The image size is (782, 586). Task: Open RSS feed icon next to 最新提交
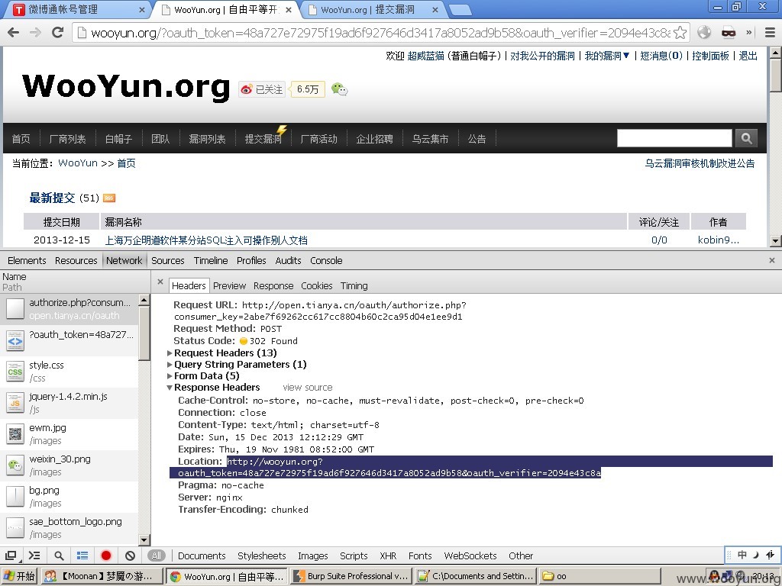click(x=108, y=198)
